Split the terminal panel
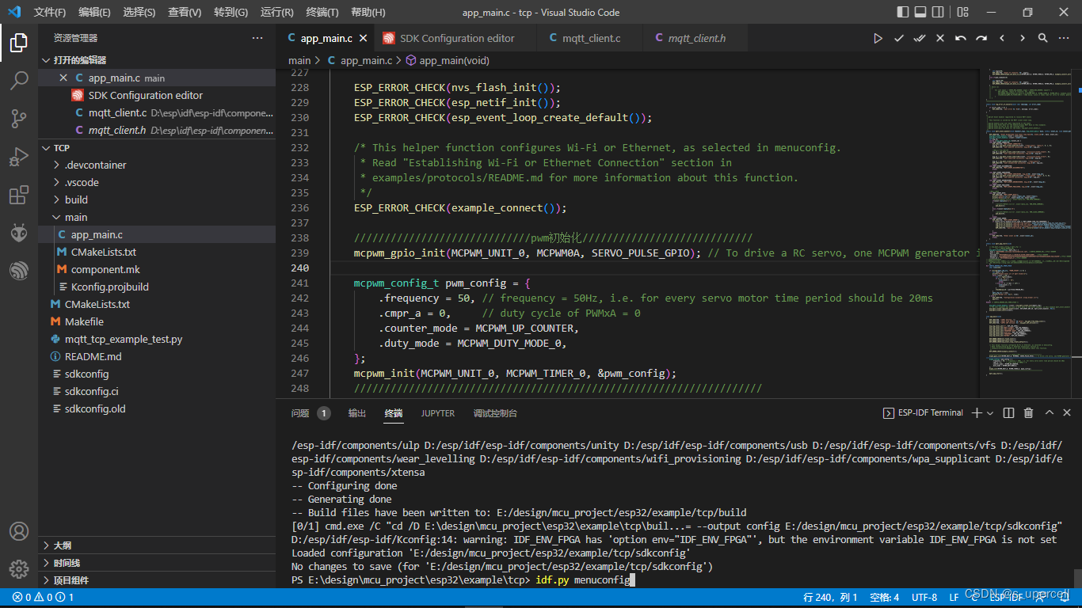This screenshot has height=608, width=1082. 1008,412
